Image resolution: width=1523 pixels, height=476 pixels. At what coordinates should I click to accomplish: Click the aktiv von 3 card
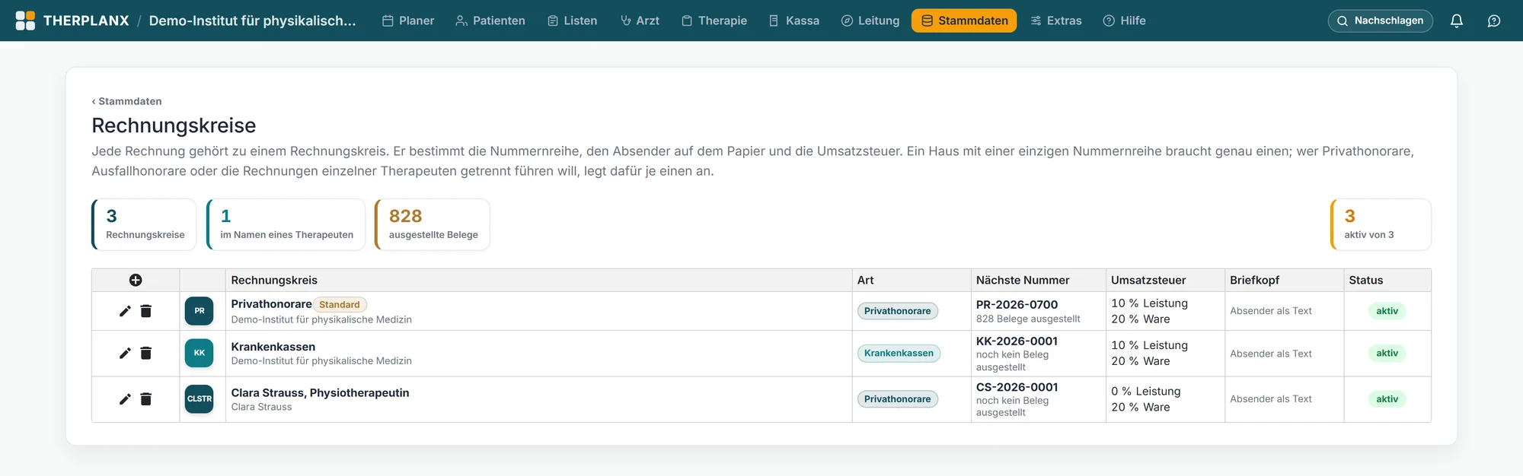point(1381,224)
